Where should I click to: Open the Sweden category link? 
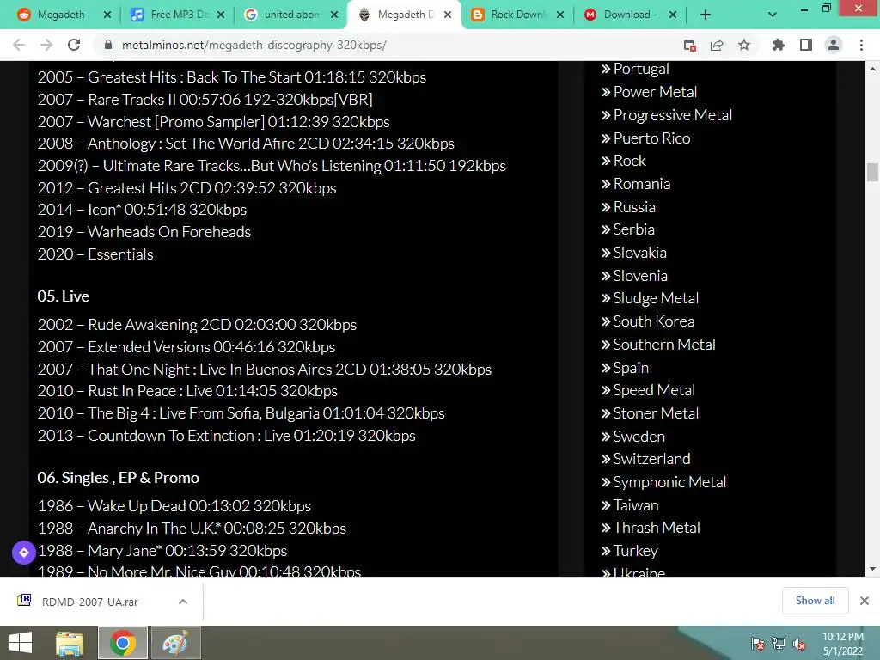[639, 436]
